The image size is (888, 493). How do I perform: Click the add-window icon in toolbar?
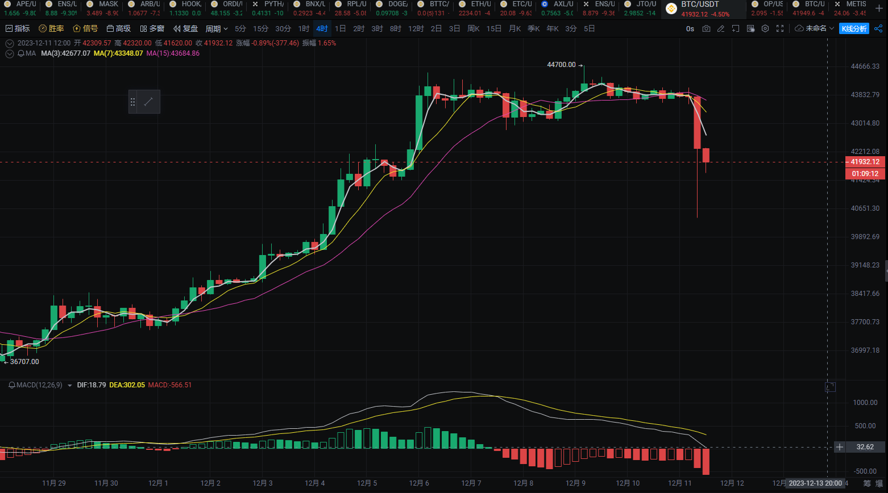pyautogui.click(x=736, y=28)
